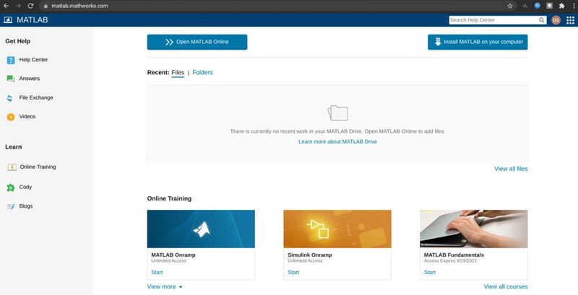Click Simulink Onramp course title

310,255
